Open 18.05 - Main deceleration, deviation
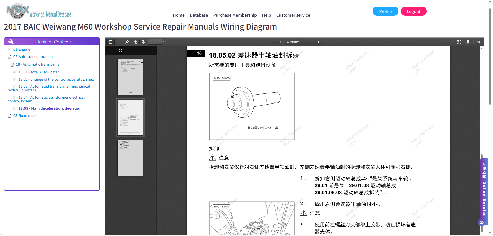This screenshot has width=493, height=236. pyautogui.click(x=50, y=109)
